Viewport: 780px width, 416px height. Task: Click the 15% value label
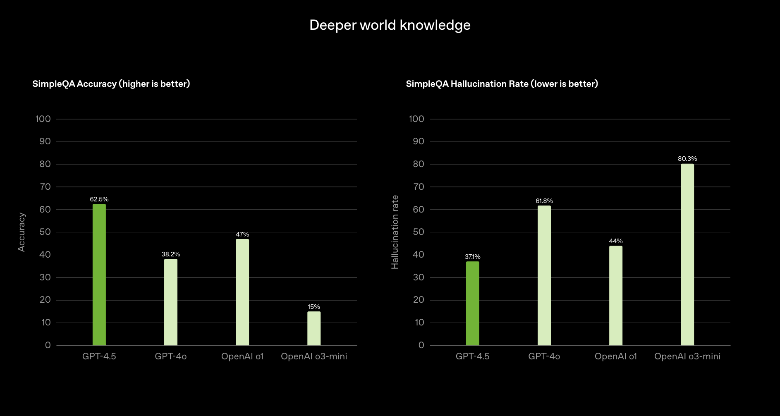pyautogui.click(x=314, y=307)
